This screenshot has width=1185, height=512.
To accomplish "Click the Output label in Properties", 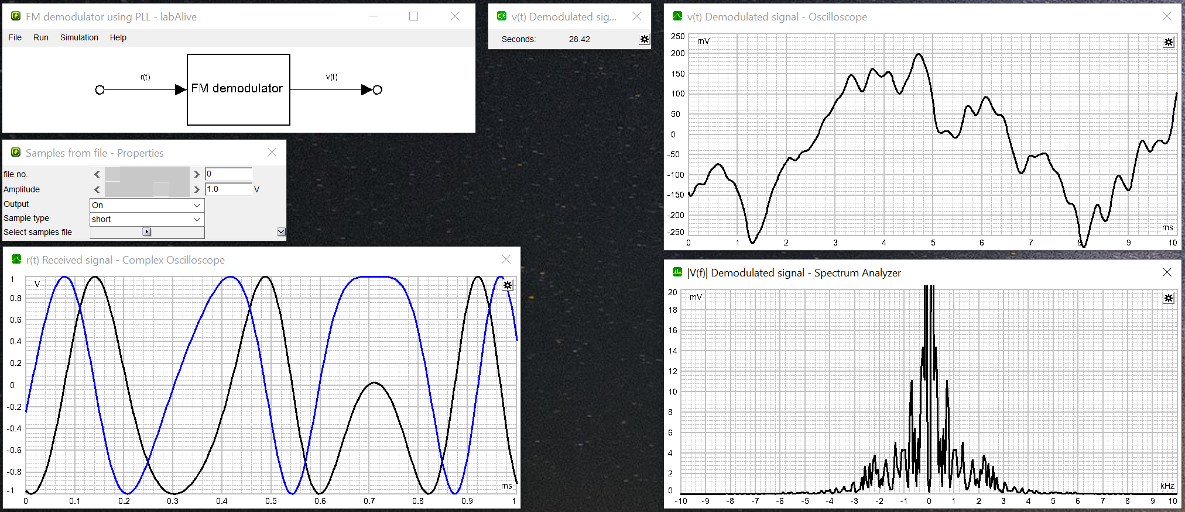I will (16, 204).
